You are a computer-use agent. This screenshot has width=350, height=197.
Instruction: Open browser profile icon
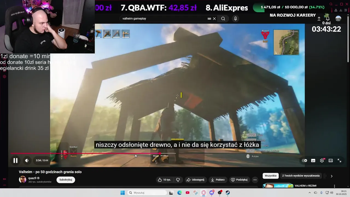coord(336,10)
